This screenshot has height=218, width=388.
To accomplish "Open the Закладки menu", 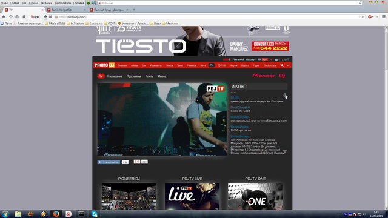I will pyautogui.click(x=46, y=3).
